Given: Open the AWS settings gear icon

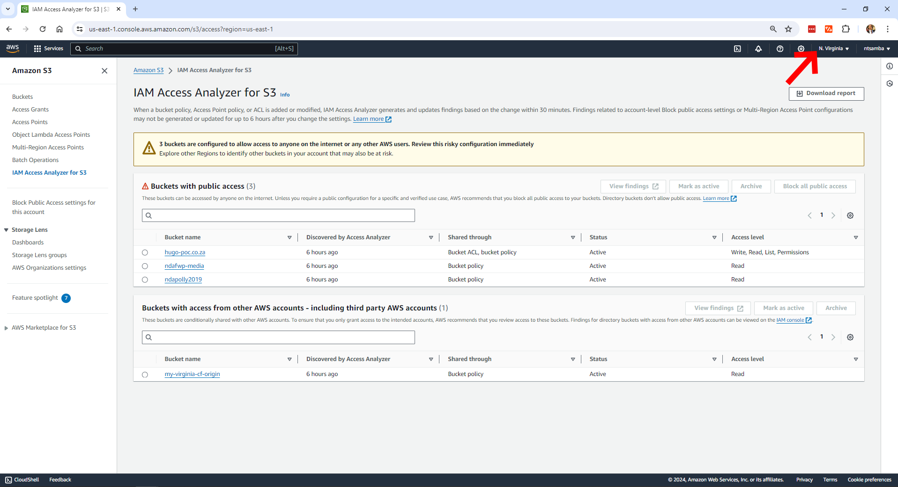Looking at the screenshot, I should point(801,49).
